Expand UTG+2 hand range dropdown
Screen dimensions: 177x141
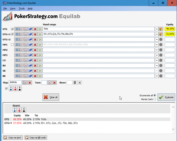coord(157,39)
